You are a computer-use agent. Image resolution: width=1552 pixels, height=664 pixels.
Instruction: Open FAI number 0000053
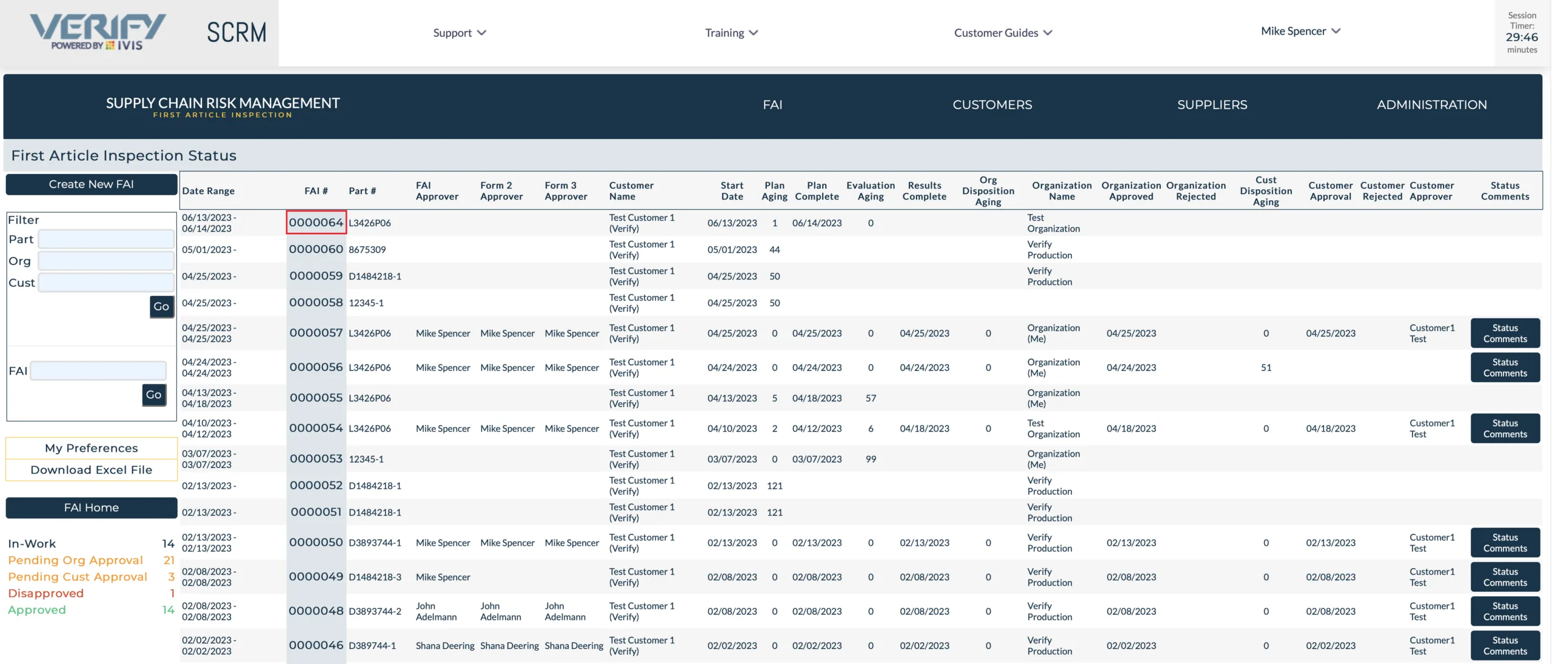coord(316,459)
